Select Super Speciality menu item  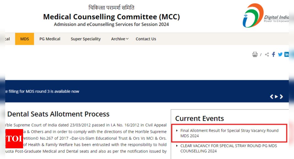pos(86,39)
